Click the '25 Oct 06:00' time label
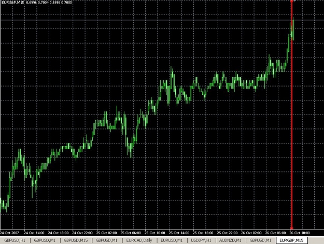The height and width of the screenshot is (244, 324). 131,233
